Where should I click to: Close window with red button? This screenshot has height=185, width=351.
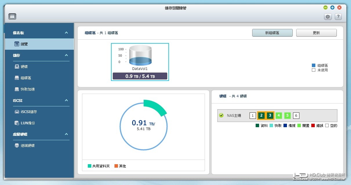click(x=339, y=8)
